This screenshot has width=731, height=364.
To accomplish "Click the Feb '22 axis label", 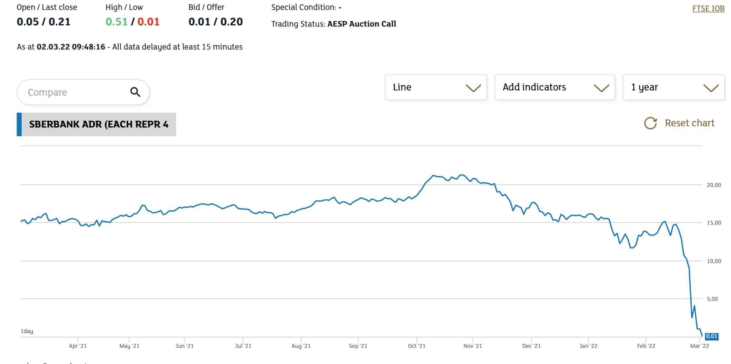I will pyautogui.click(x=646, y=346).
